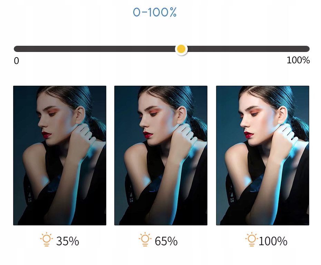Click the lightbulb icon beside 100%
This screenshot has height=265, width=321.
click(x=252, y=239)
